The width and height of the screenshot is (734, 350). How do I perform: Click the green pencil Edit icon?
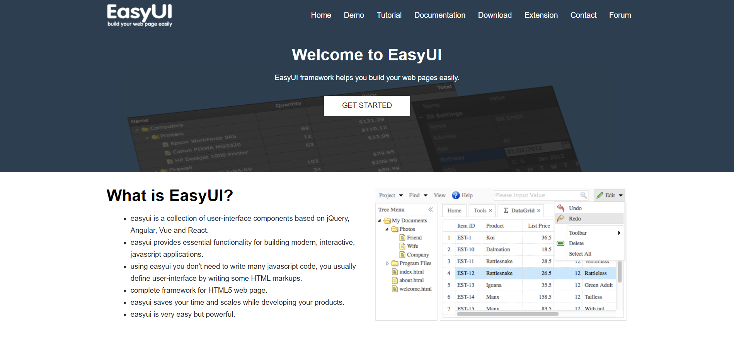tap(600, 195)
